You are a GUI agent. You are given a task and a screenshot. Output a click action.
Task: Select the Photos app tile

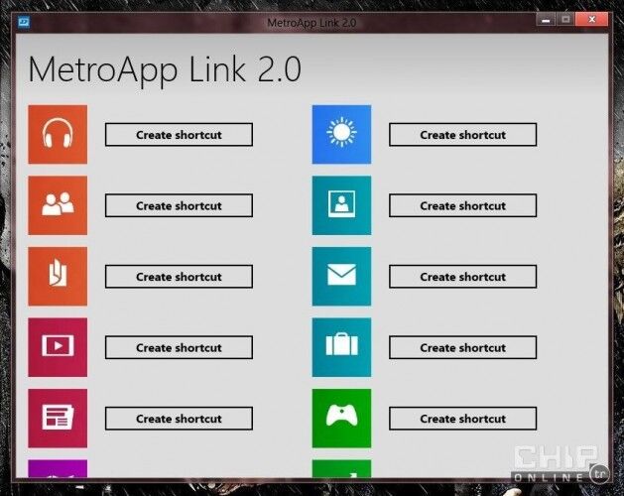point(341,205)
